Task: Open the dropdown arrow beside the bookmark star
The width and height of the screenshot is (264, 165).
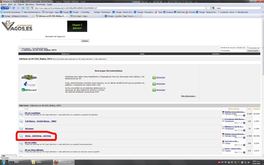Action: click(x=209, y=8)
